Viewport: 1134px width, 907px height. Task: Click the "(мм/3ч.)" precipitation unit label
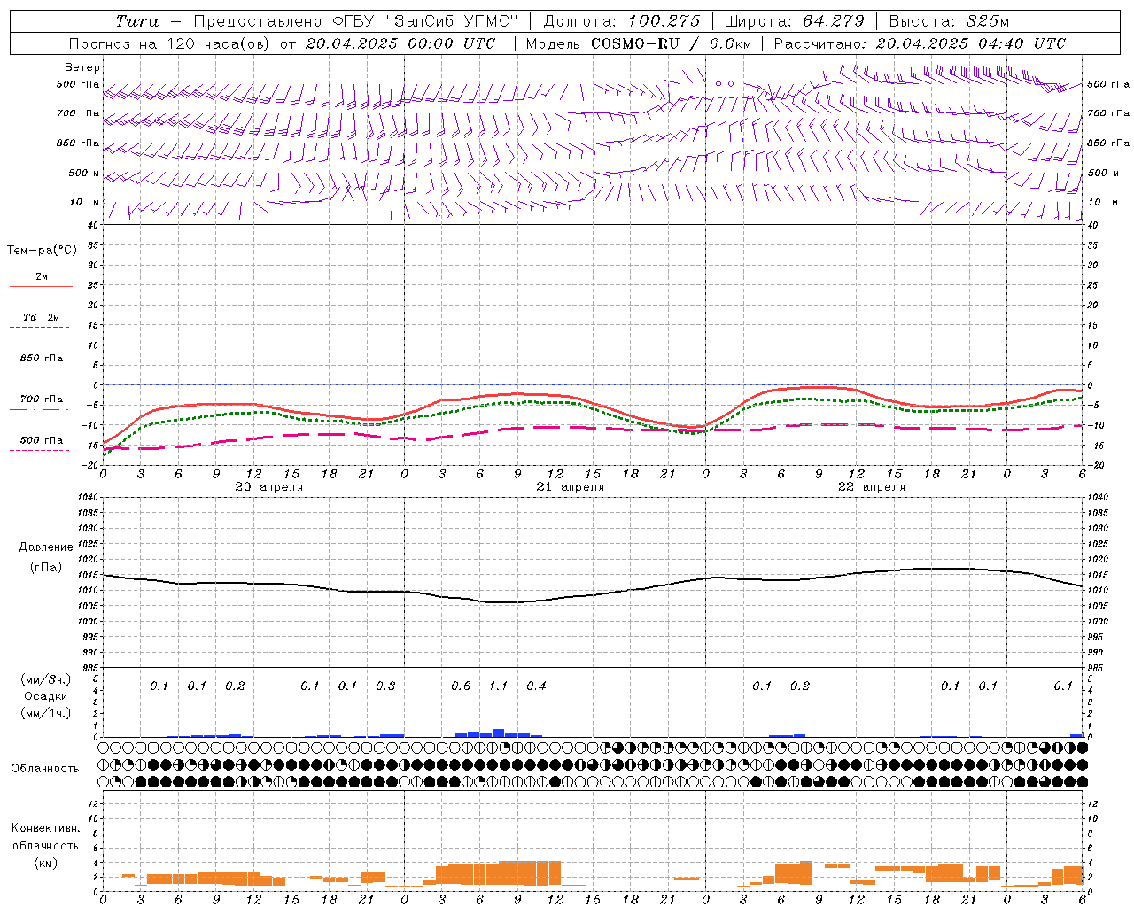pos(46,680)
